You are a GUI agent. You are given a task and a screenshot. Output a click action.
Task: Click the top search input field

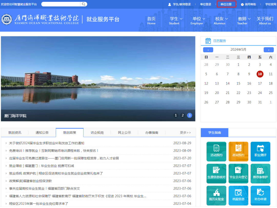pos(61,4)
